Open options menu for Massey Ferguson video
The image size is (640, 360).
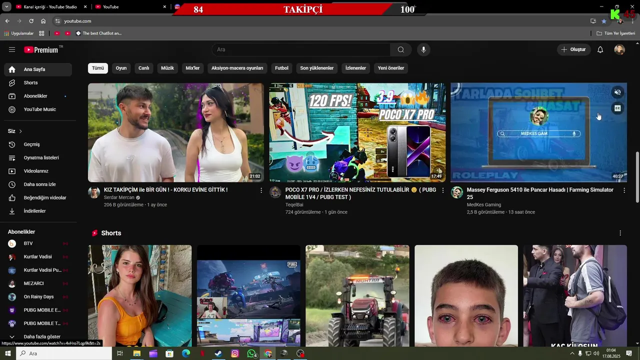point(624,190)
